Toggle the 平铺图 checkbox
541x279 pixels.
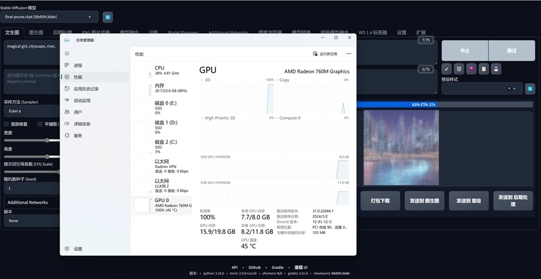coord(40,124)
